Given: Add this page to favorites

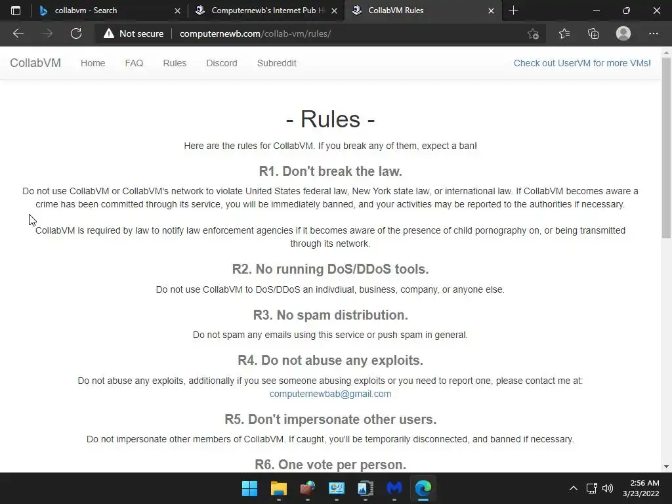Looking at the screenshot, I should click(533, 34).
